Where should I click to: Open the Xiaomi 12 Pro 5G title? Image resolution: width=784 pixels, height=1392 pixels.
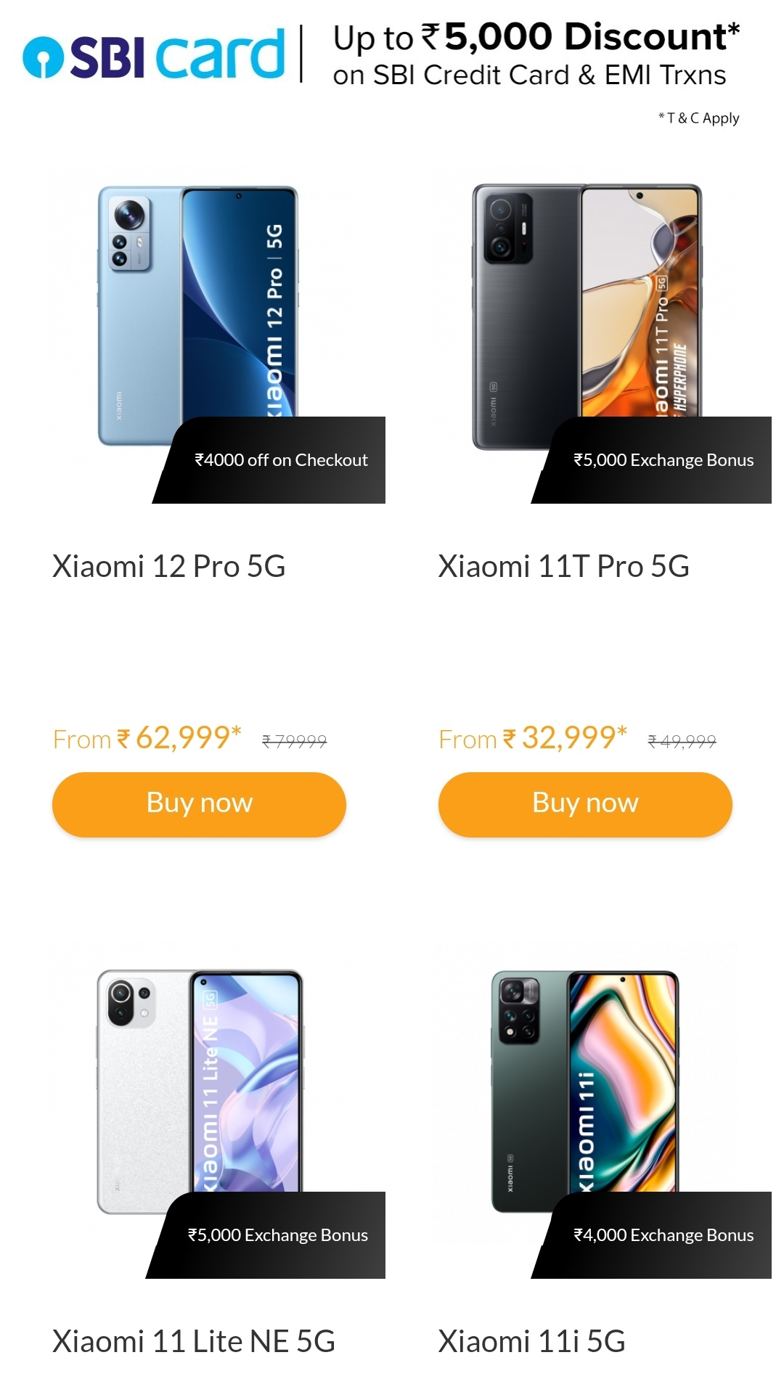tap(169, 566)
